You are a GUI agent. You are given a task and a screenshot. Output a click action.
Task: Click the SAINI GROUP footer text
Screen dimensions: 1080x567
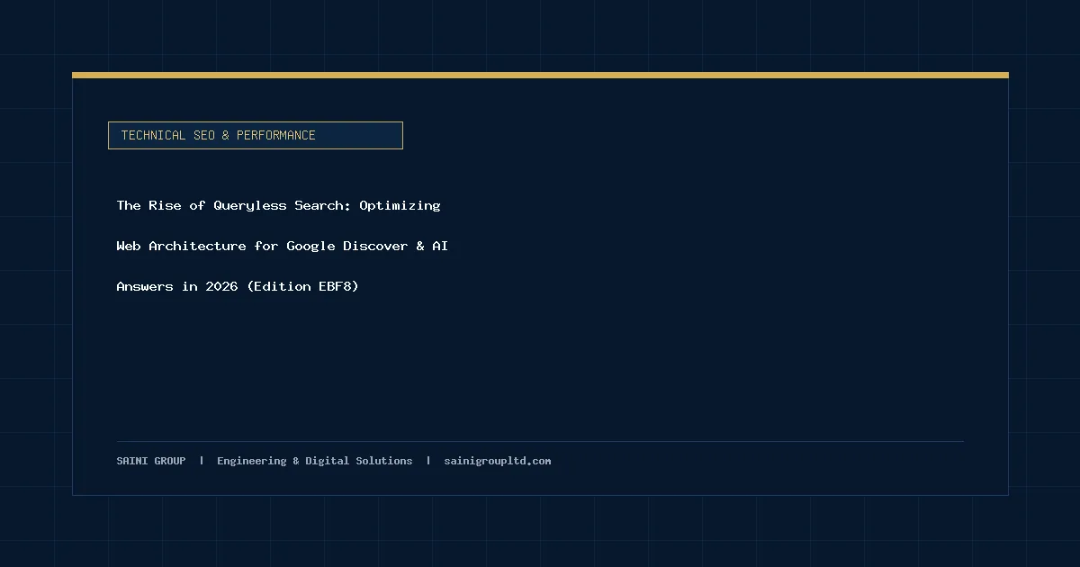pos(151,461)
